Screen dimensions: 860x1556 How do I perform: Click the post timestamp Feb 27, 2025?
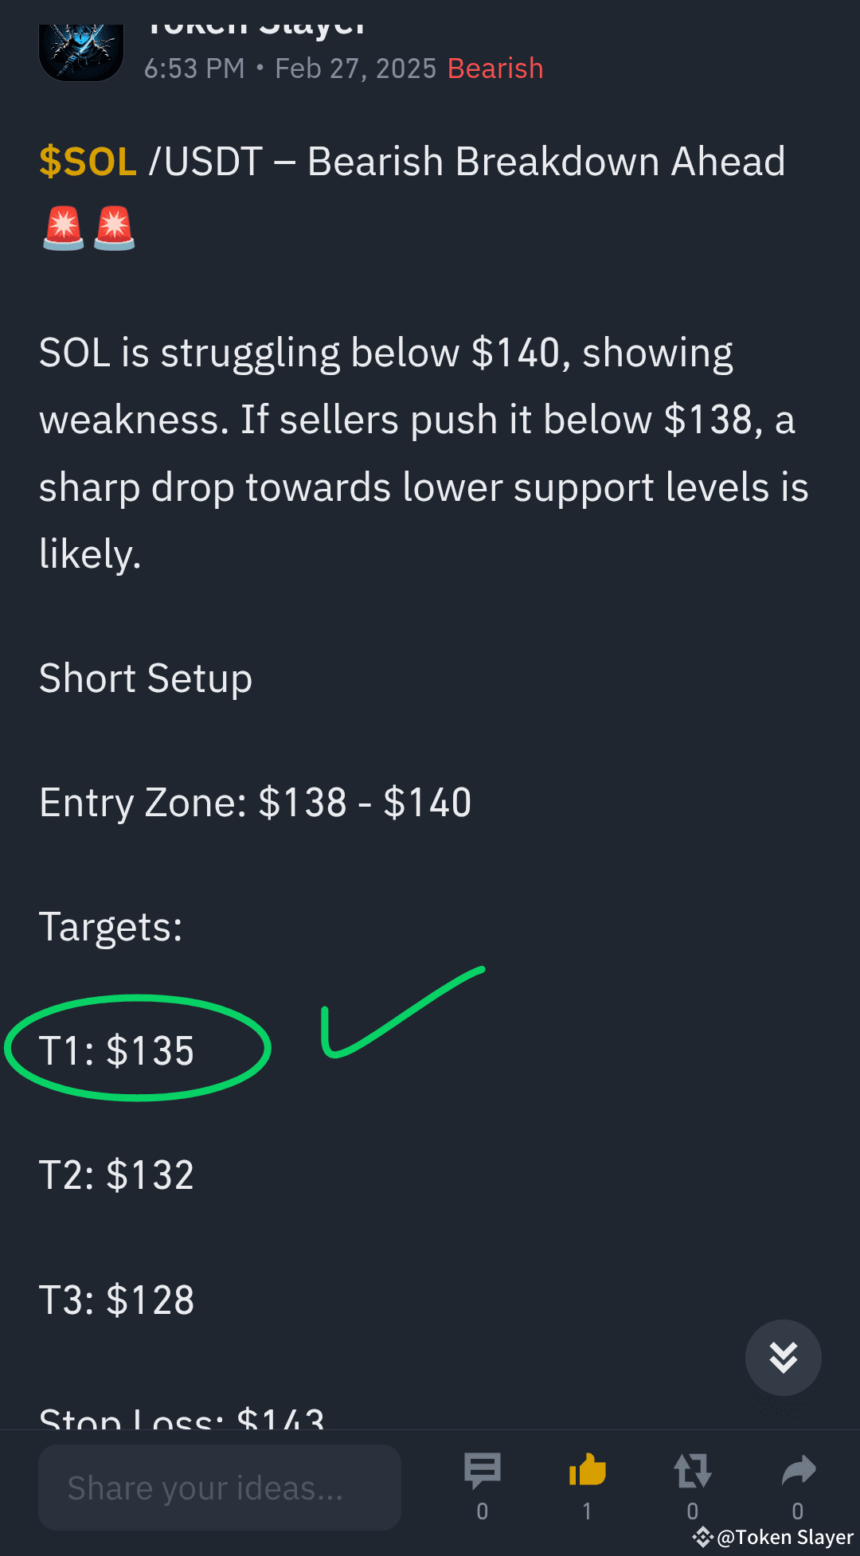click(355, 68)
